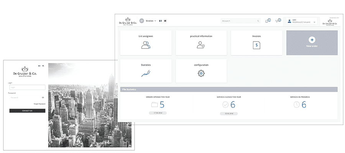Click the 'File Statistics' section header
The image size is (345, 153).
228,90
